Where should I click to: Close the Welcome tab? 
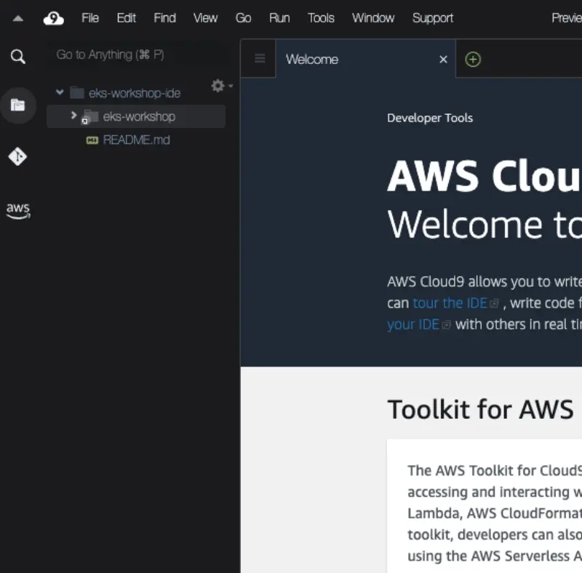click(x=443, y=60)
